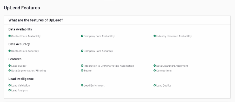Click the 'UpLead Features' page heading
The image size is (235, 102).
click(x=22, y=8)
